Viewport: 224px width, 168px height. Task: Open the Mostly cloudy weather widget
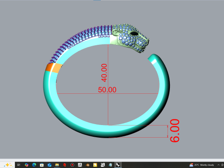[202, 165]
